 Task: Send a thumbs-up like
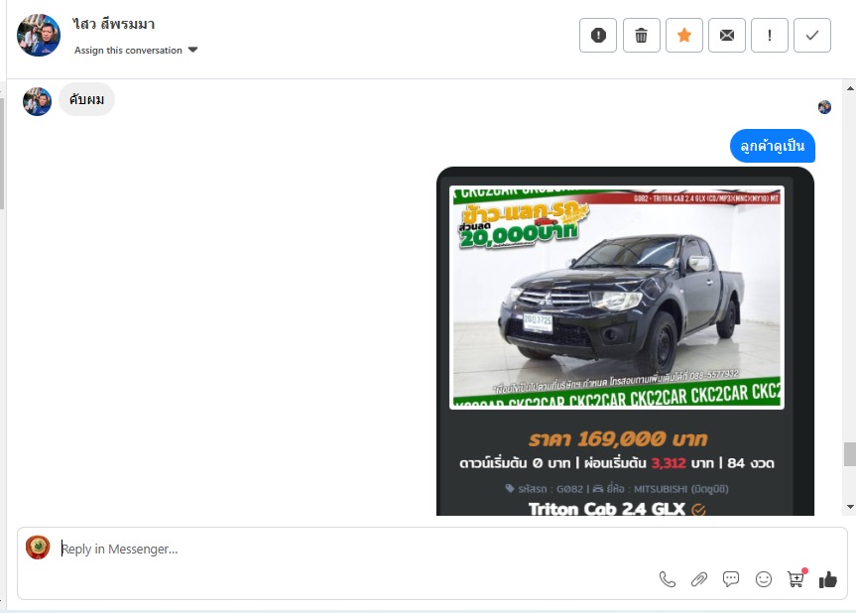(x=827, y=579)
